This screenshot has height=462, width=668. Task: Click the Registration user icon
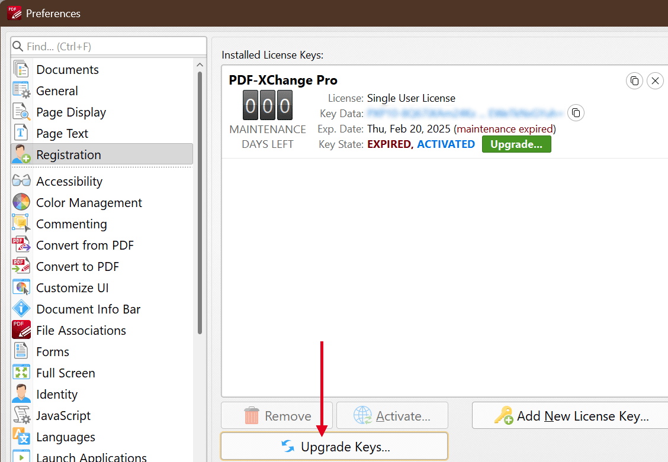tap(21, 154)
